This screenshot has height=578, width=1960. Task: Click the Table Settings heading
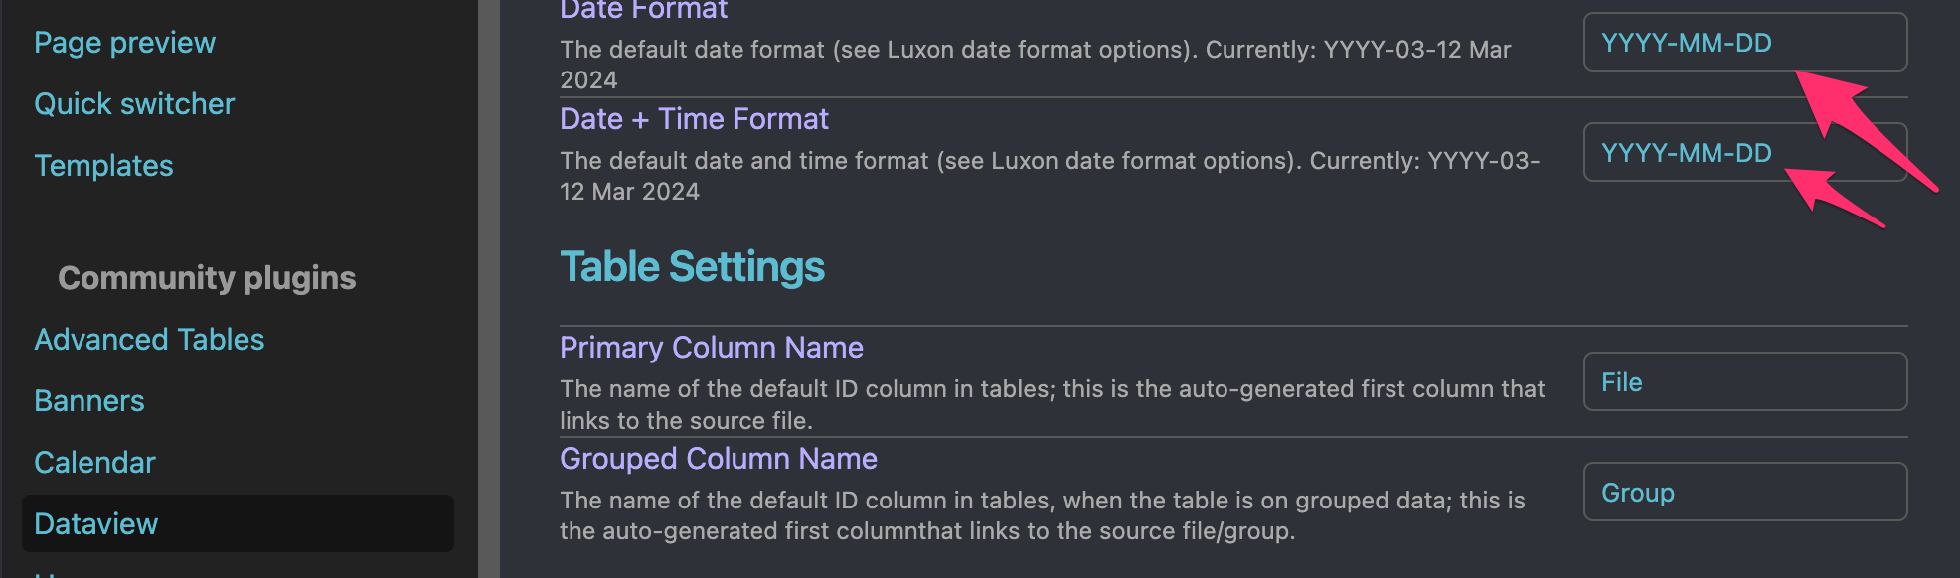tap(692, 267)
